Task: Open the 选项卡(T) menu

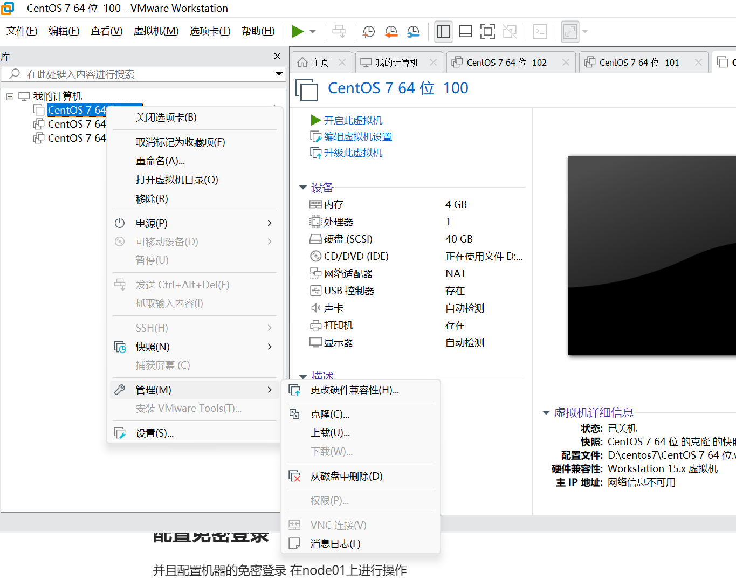Action: (x=210, y=31)
